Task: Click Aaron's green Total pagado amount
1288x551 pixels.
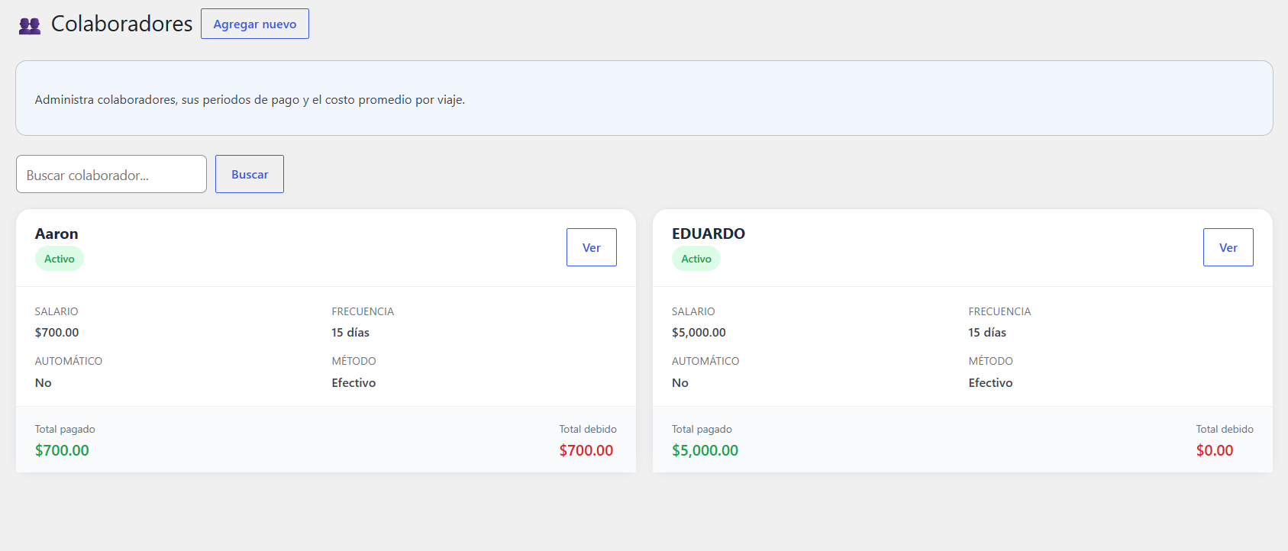Action: pos(62,450)
